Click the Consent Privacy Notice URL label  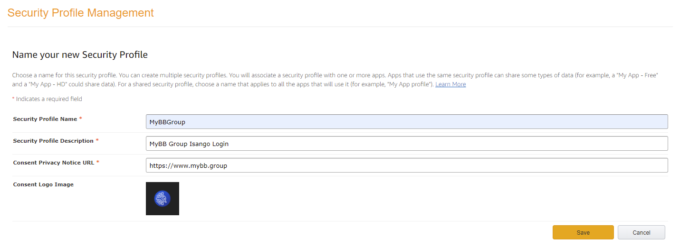pyautogui.click(x=53, y=163)
